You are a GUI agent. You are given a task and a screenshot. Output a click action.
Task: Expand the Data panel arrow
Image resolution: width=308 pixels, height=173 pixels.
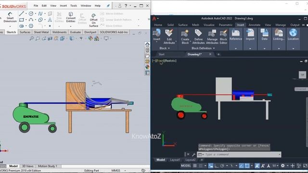click(x=264, y=48)
